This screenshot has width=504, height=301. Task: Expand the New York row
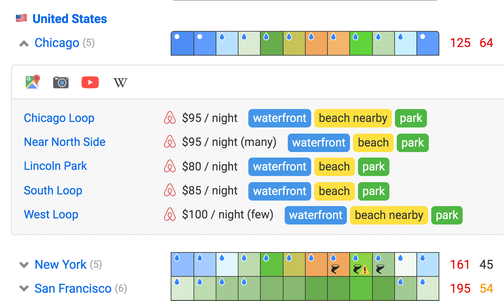point(24,265)
